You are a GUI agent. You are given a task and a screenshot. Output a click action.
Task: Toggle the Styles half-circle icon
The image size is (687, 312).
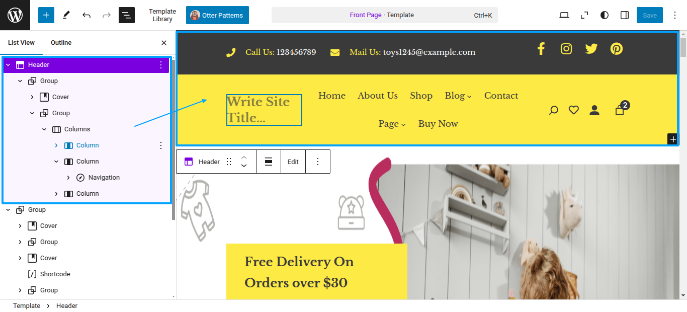click(x=605, y=15)
